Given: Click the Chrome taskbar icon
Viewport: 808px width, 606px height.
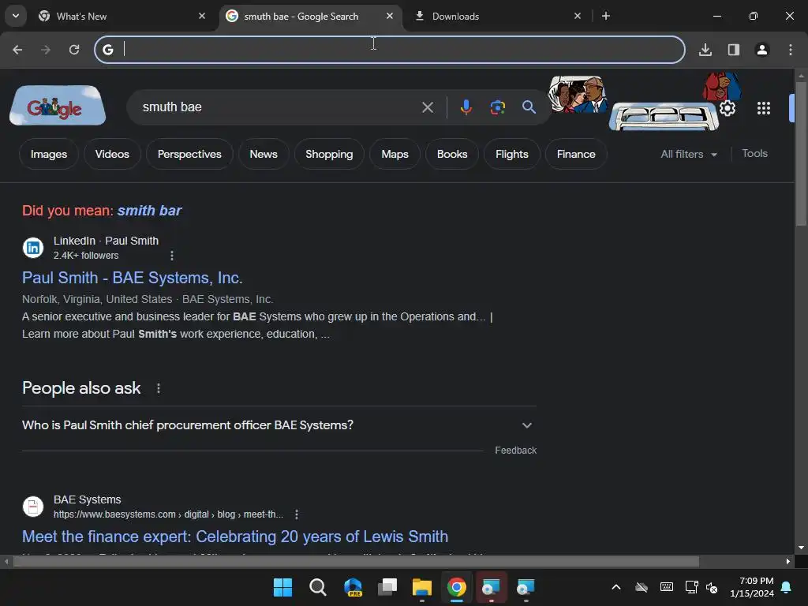Looking at the screenshot, I should (457, 587).
